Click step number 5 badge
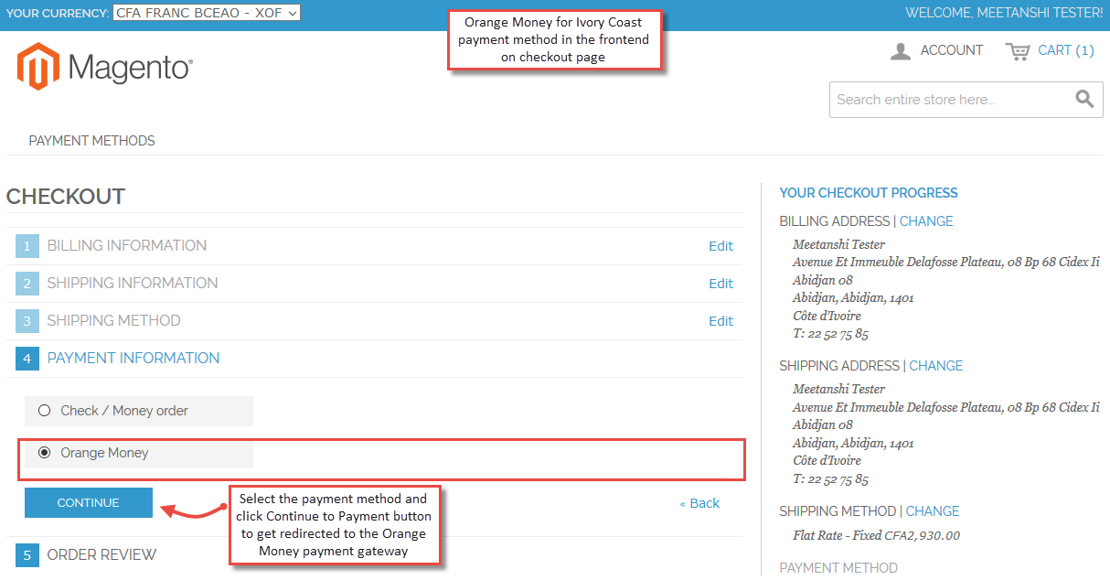Image resolution: width=1110 pixels, height=580 pixels. 27,555
